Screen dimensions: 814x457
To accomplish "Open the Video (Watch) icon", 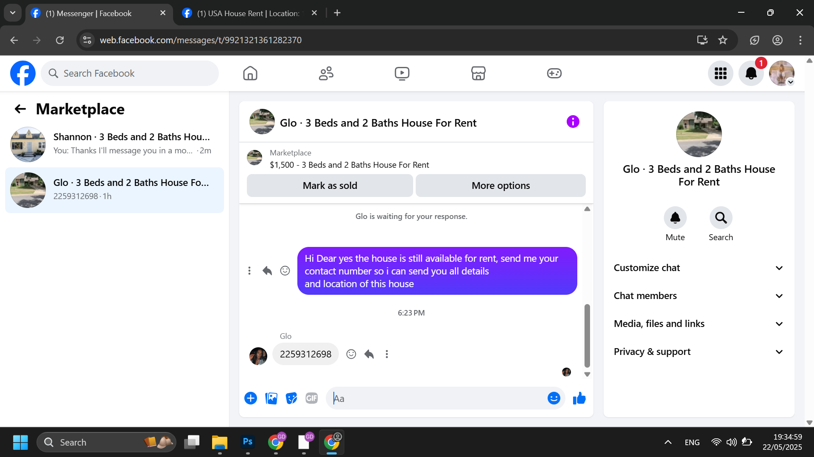I will point(402,73).
